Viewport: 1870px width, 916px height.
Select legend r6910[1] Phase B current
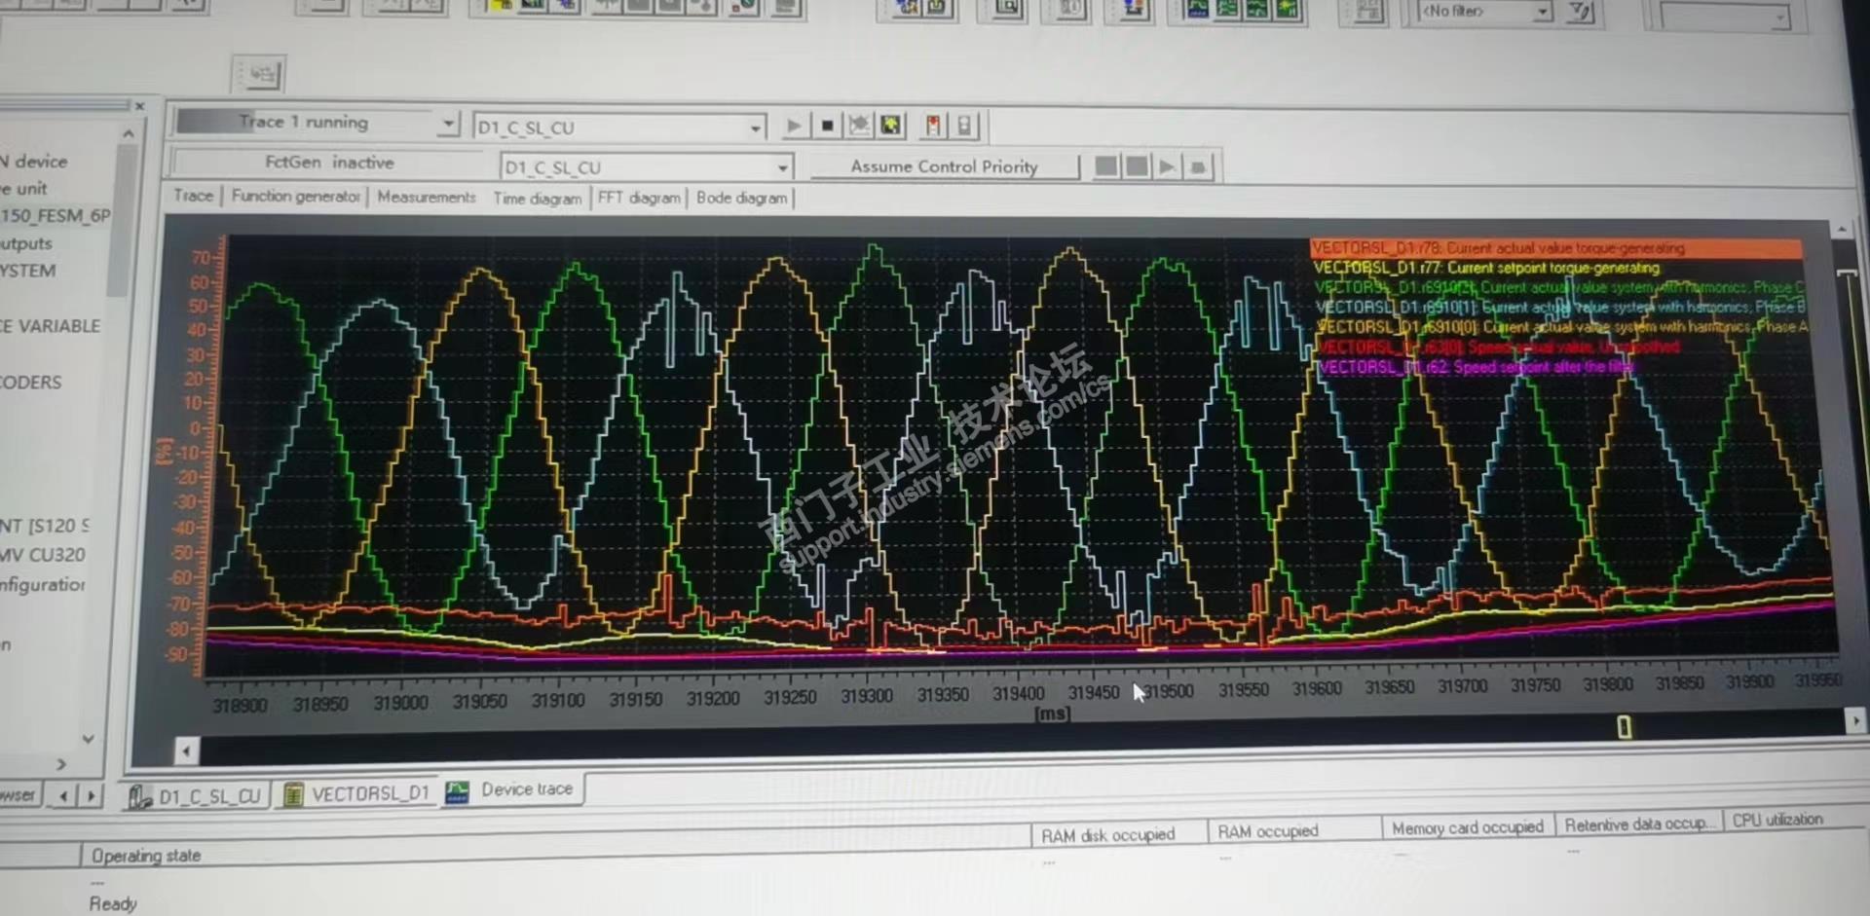pos(1559,307)
